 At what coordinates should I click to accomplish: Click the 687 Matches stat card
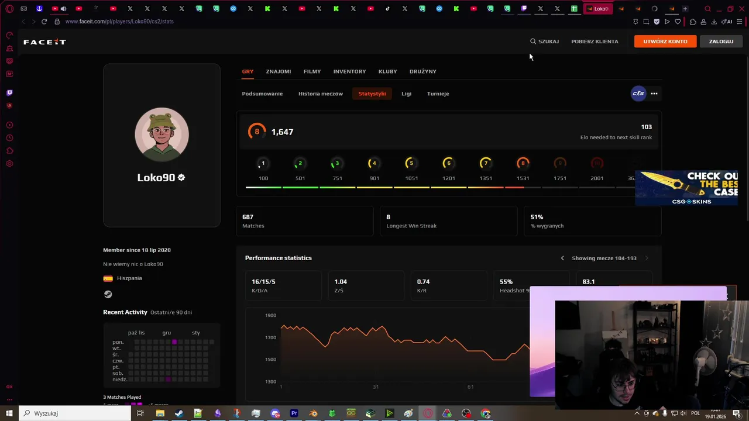click(x=304, y=221)
